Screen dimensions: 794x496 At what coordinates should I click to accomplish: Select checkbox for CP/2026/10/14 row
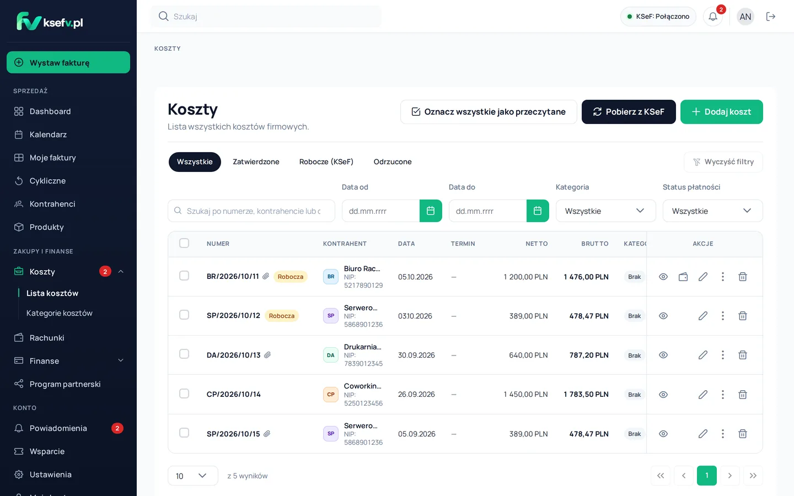(x=184, y=393)
